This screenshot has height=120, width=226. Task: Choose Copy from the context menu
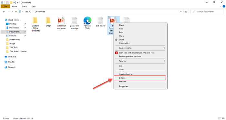coord(140,70)
